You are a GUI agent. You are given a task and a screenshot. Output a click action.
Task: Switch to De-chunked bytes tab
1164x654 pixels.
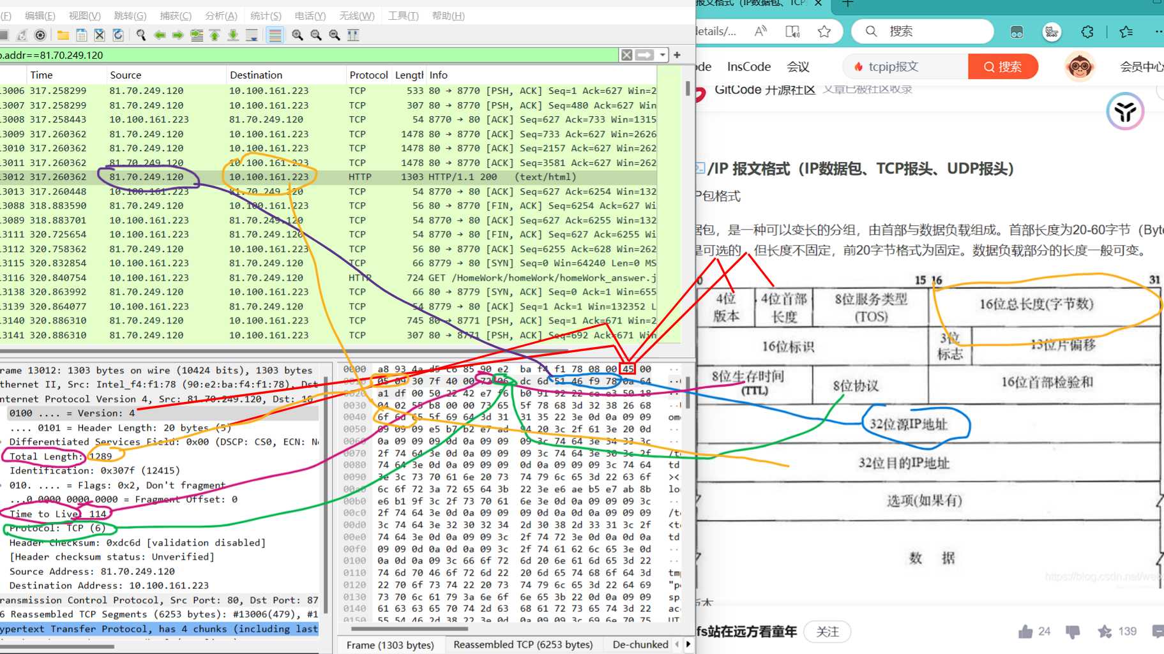tap(640, 645)
